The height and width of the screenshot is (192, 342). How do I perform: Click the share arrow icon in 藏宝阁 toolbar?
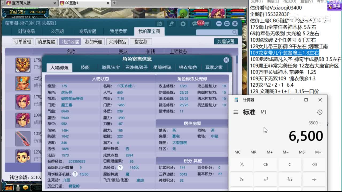click(x=172, y=24)
